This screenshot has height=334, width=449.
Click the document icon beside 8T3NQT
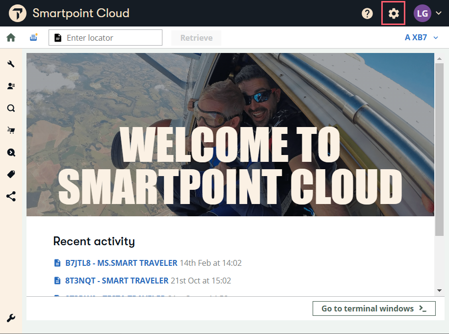click(57, 281)
